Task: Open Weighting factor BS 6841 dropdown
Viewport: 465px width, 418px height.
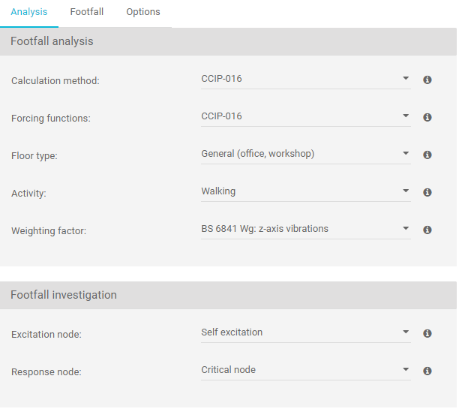Action: [305, 229]
